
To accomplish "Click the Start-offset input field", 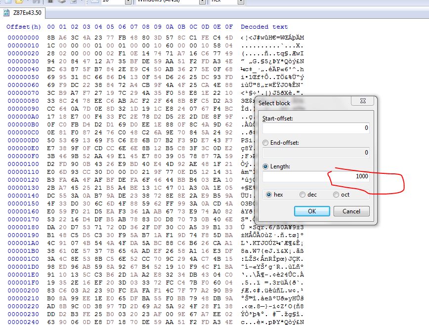I will click(x=316, y=127).
